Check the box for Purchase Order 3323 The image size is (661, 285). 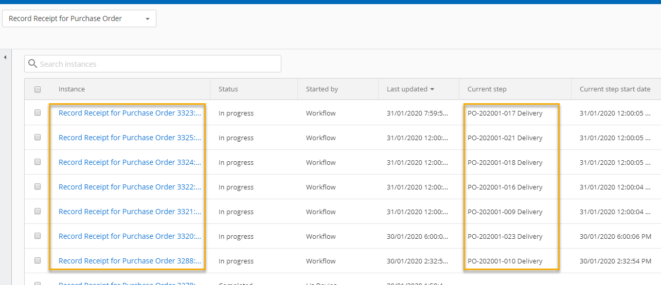(38, 113)
